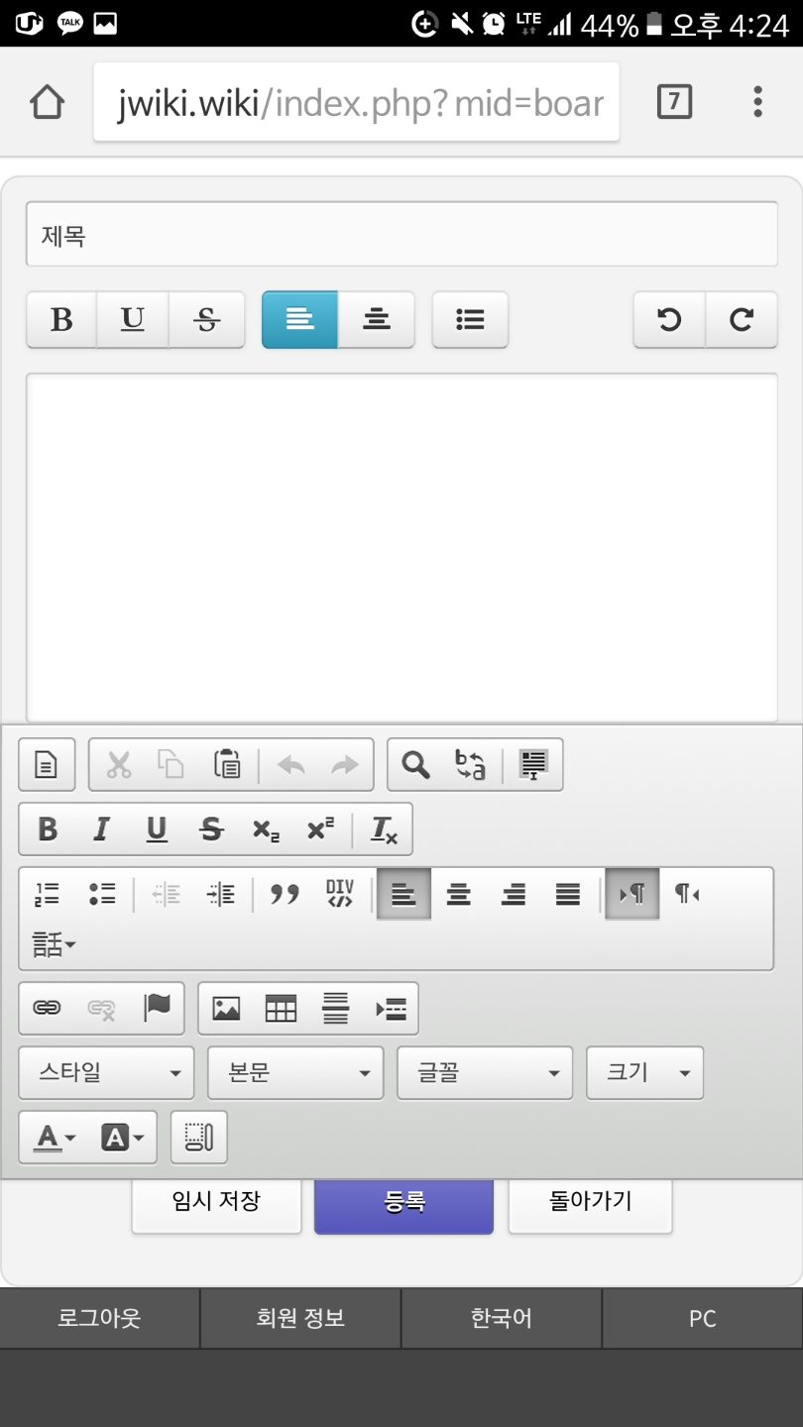
Task: Click the block quote icon
Action: (x=285, y=895)
